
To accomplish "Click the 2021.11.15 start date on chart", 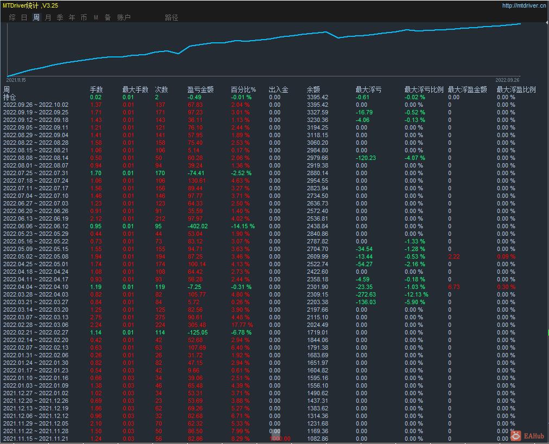I will [16, 80].
